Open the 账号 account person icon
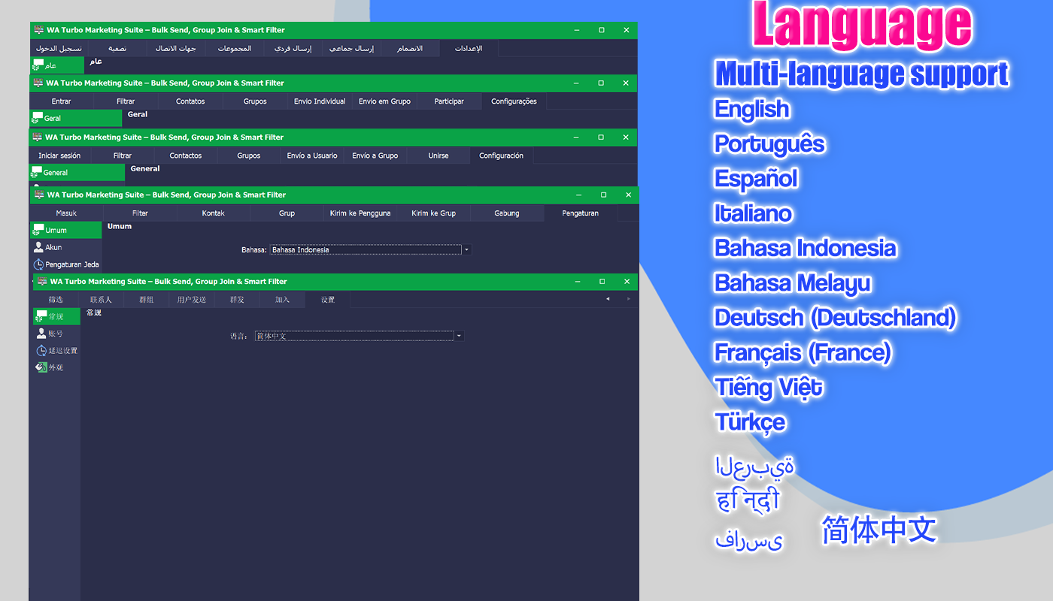 tap(42, 334)
